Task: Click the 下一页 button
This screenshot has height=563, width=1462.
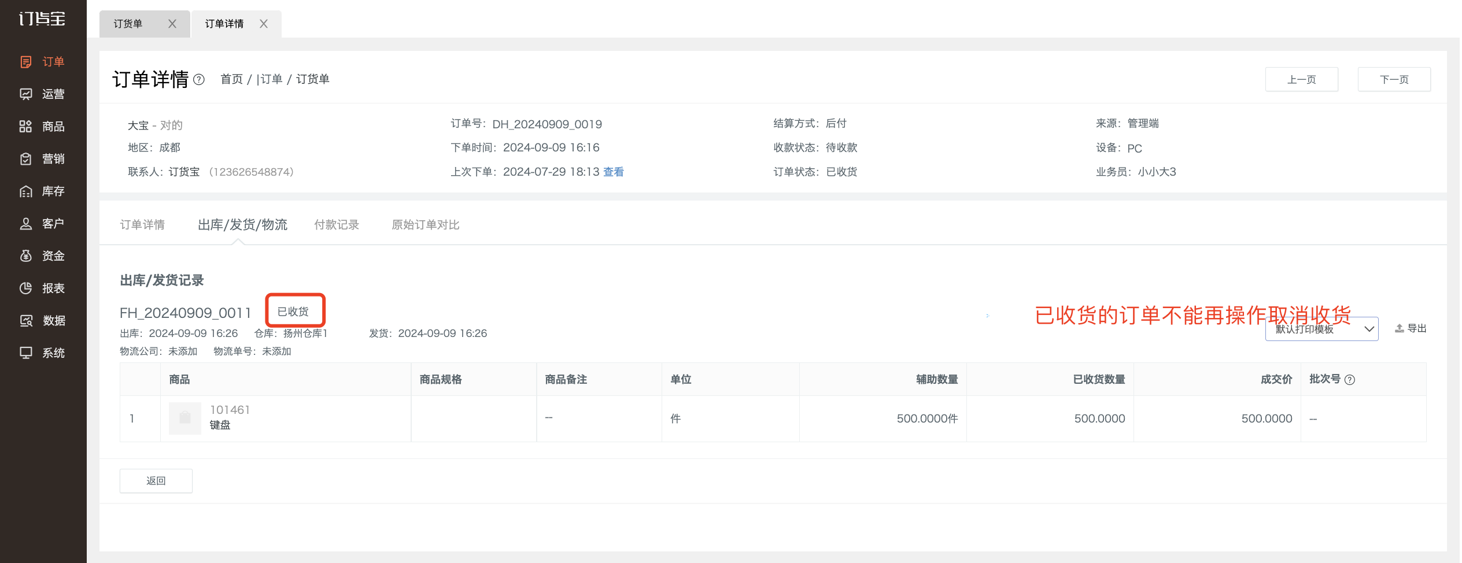Action: click(1394, 79)
